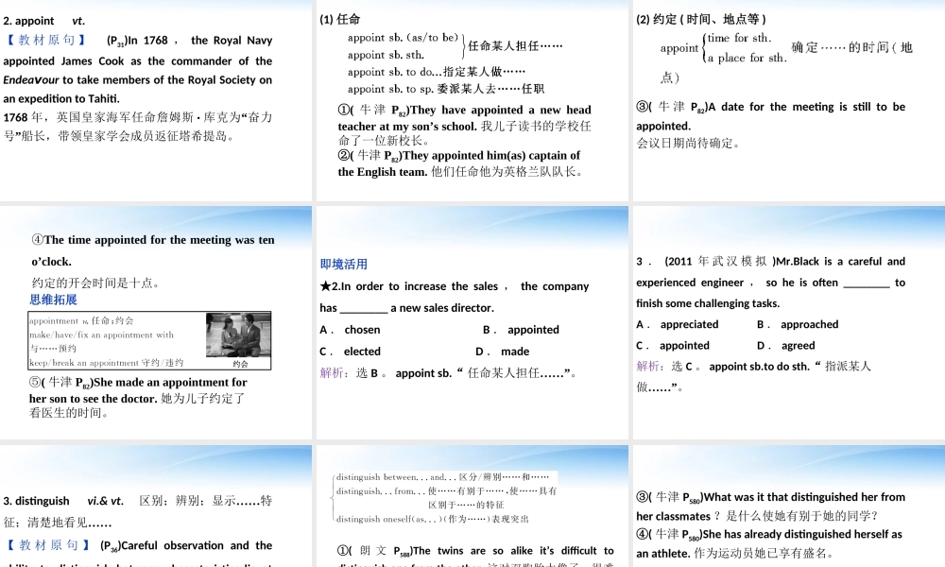Select the '3. distinguish vi.& vt.' heading
The width and height of the screenshot is (945, 567).
tap(63, 501)
